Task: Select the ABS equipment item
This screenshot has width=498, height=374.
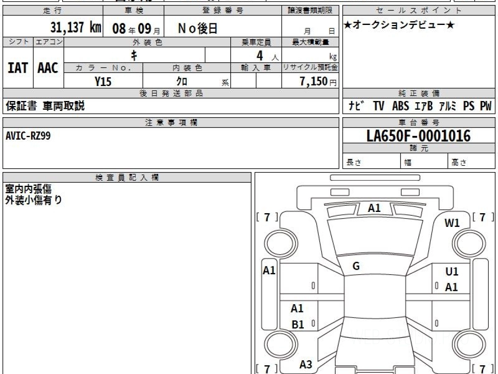Action: tap(400, 106)
